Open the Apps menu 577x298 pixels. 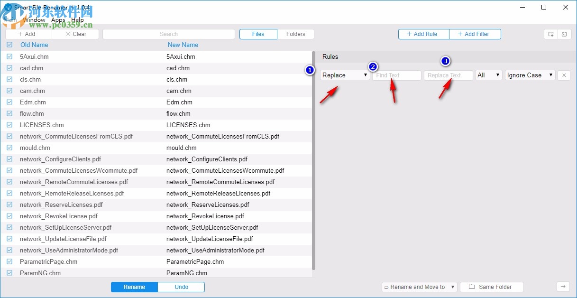[x=57, y=20]
